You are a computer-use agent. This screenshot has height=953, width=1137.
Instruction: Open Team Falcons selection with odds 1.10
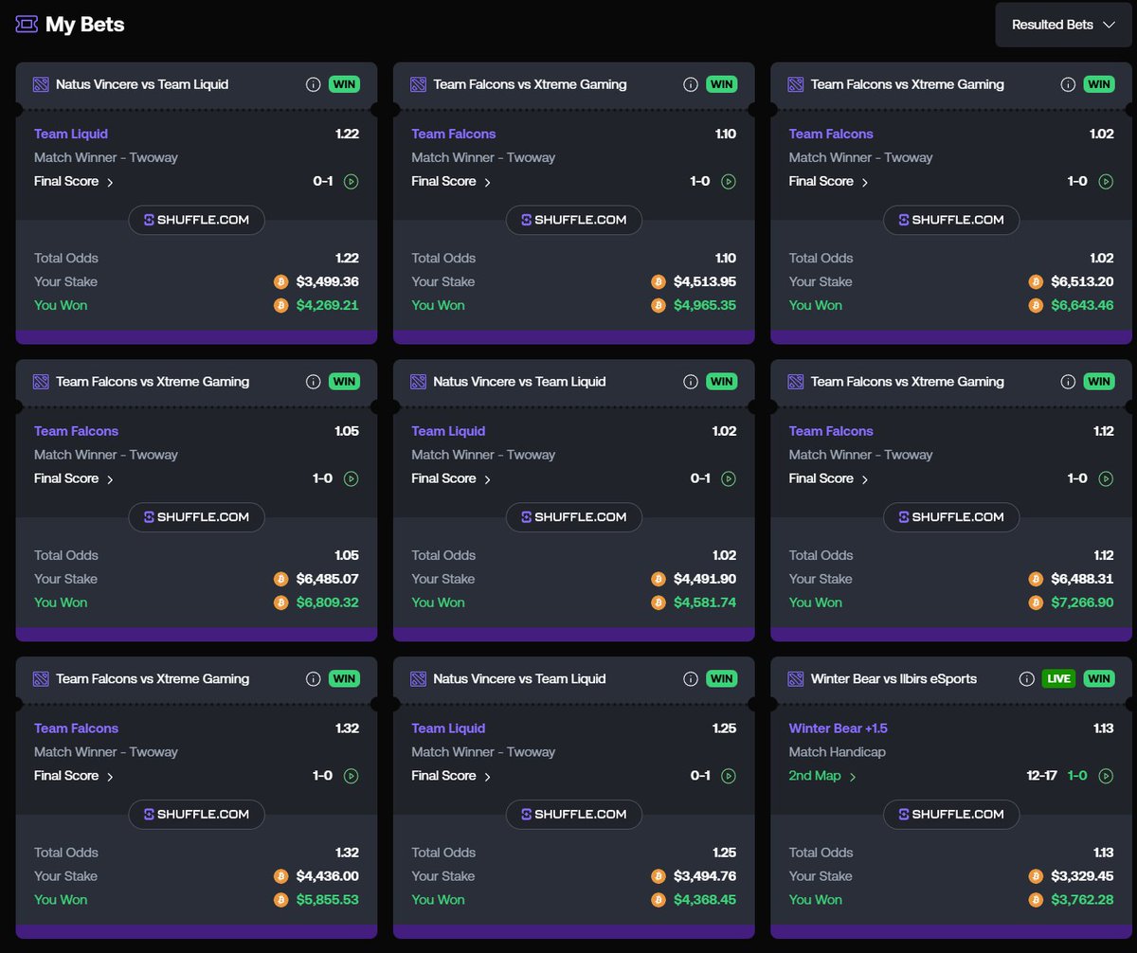(454, 135)
